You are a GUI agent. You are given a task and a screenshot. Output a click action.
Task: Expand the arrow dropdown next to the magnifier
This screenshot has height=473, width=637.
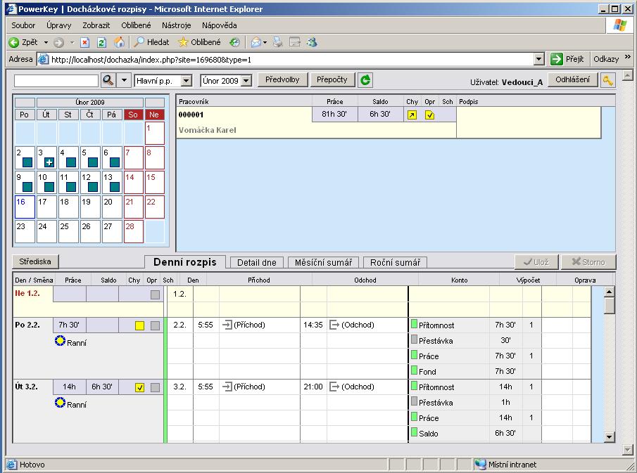[124, 80]
